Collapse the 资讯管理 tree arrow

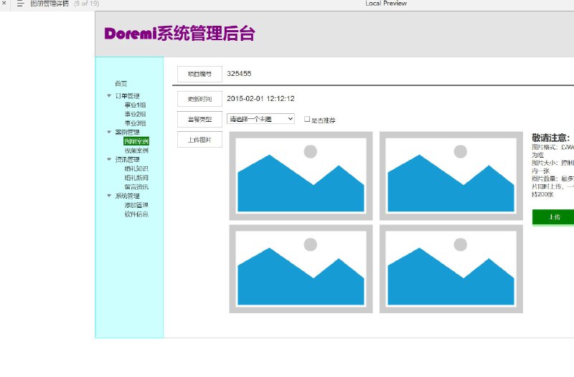click(109, 159)
